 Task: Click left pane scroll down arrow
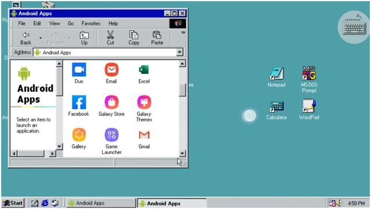coord(59,146)
